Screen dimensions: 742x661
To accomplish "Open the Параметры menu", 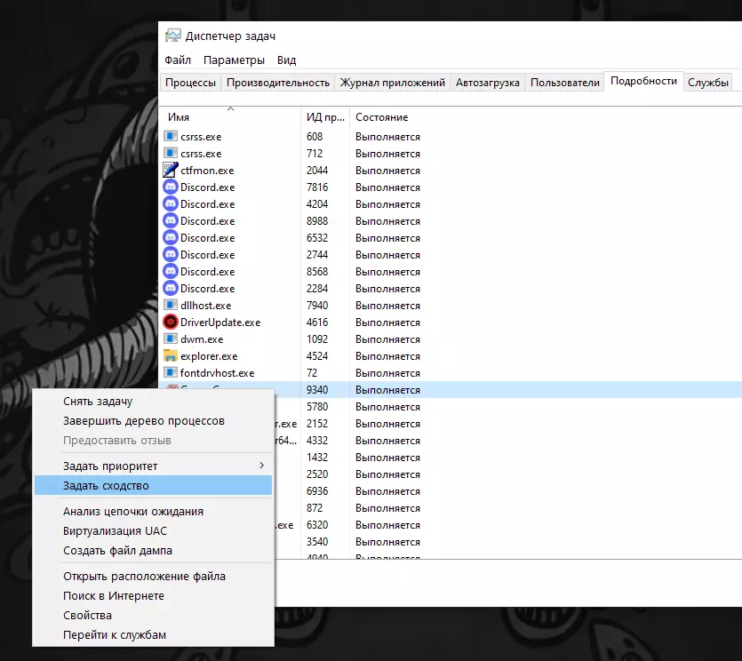I will pos(234,60).
